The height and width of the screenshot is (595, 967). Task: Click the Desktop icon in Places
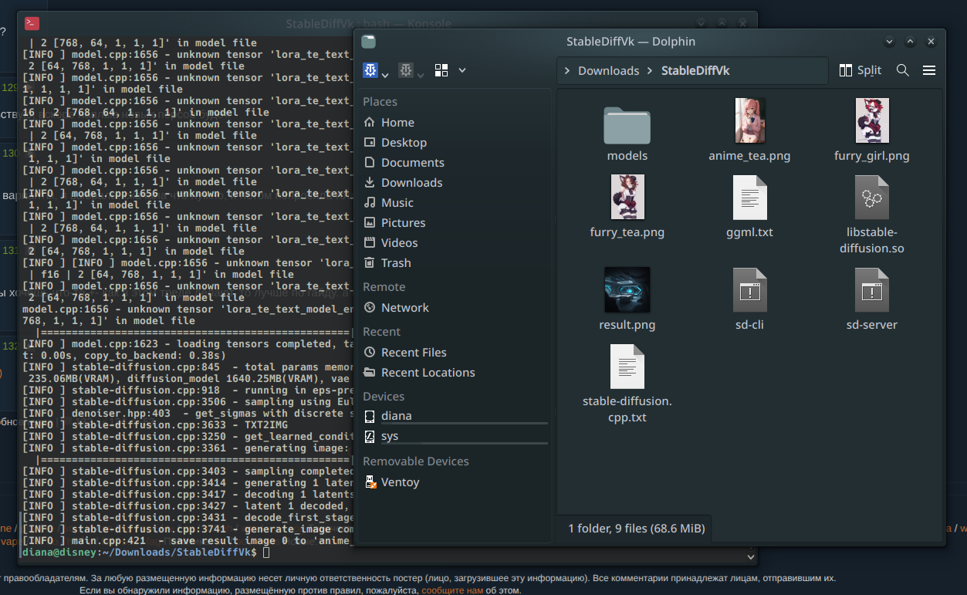[369, 143]
